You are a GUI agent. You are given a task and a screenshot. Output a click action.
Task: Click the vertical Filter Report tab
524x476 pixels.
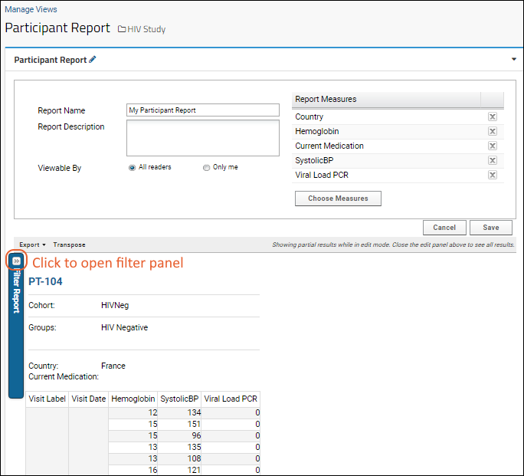(x=16, y=326)
